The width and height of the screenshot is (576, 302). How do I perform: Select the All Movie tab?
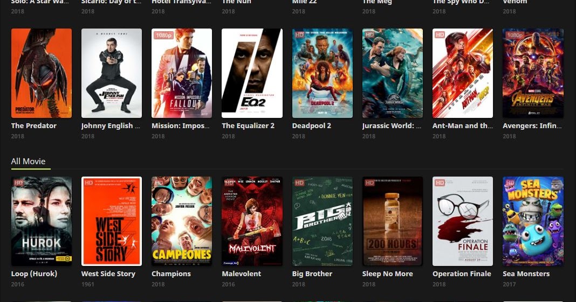[28, 161]
